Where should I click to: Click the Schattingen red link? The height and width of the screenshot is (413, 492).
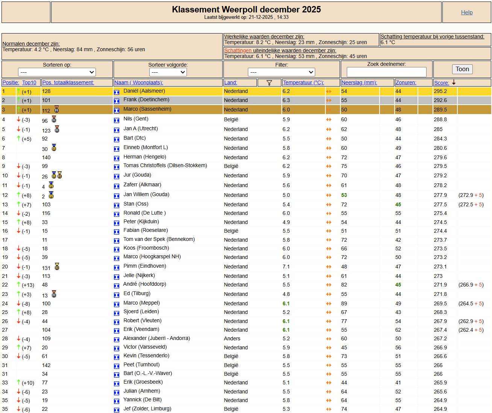238,50
